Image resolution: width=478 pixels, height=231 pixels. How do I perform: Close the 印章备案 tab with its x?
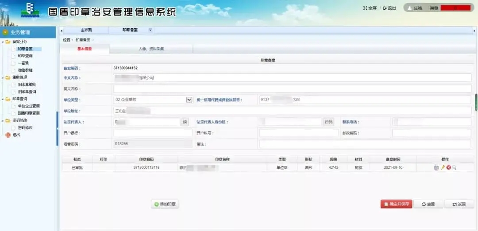(150, 30)
